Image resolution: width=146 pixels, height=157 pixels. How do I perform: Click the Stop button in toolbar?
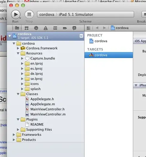coord(29,15)
